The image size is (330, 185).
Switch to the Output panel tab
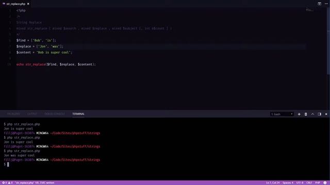click(x=32, y=114)
